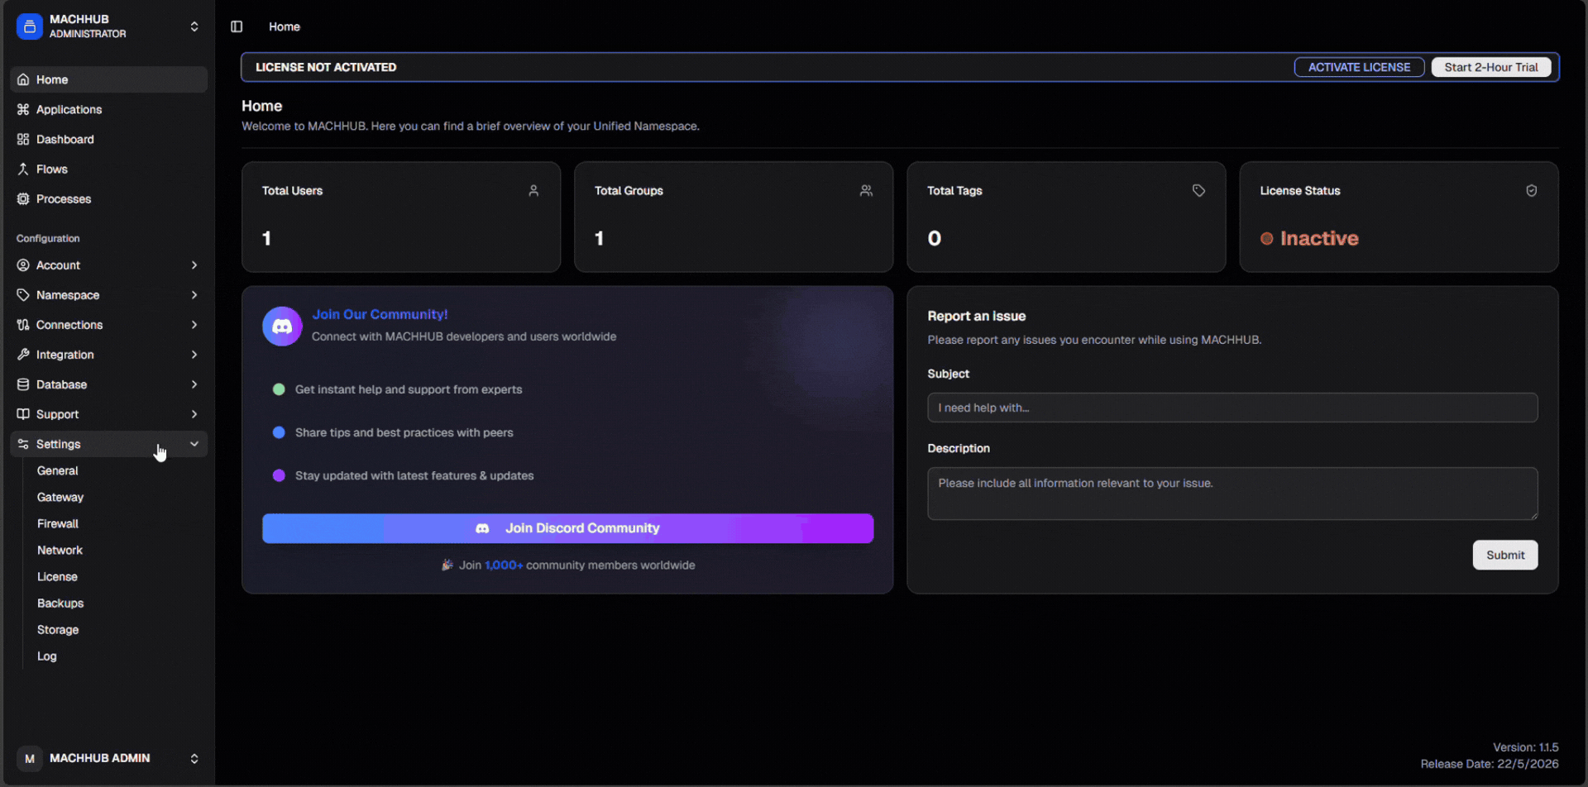Click the Connections icon in sidebar
The height and width of the screenshot is (787, 1588).
[23, 324]
